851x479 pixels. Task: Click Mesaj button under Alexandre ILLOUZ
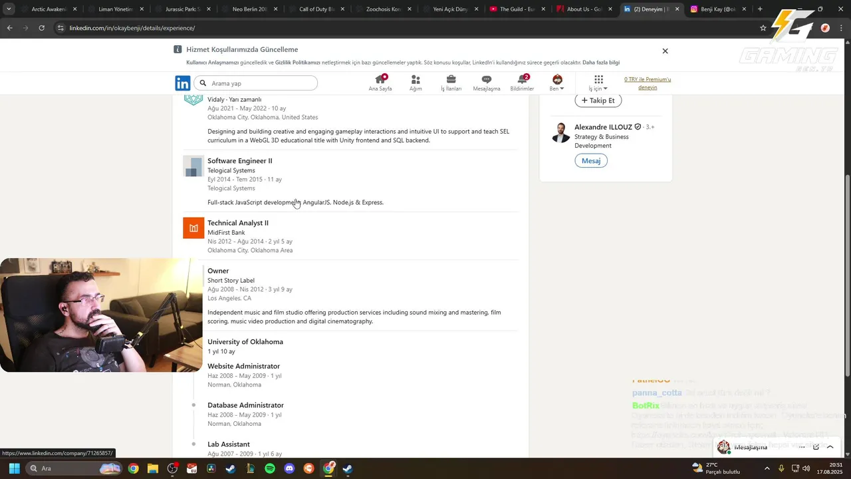pos(591,160)
